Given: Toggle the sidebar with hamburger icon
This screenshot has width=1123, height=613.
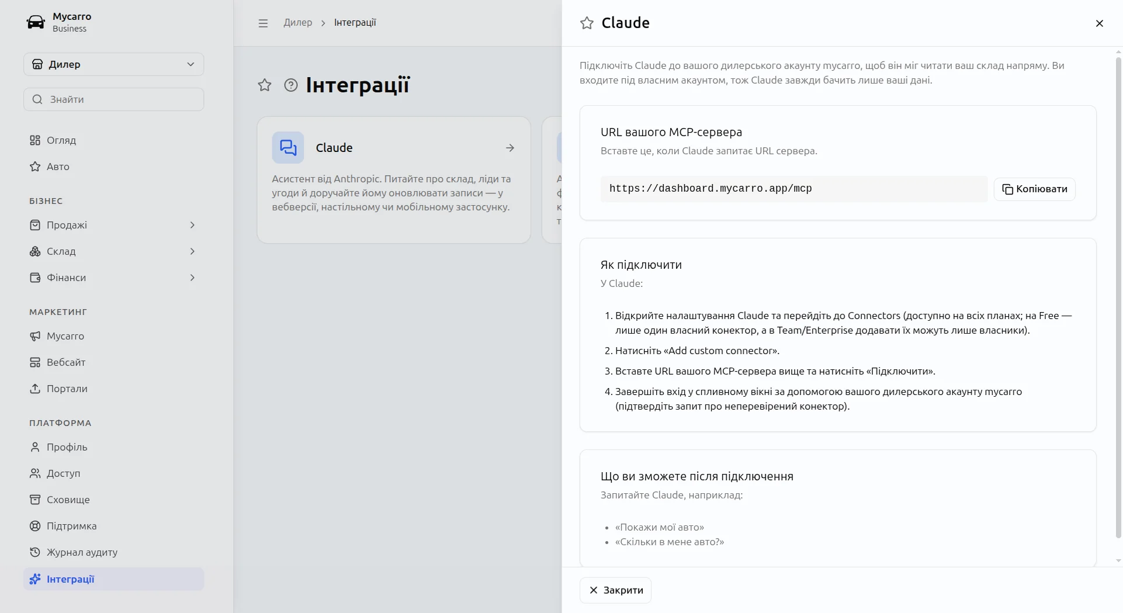Looking at the screenshot, I should click(x=263, y=23).
